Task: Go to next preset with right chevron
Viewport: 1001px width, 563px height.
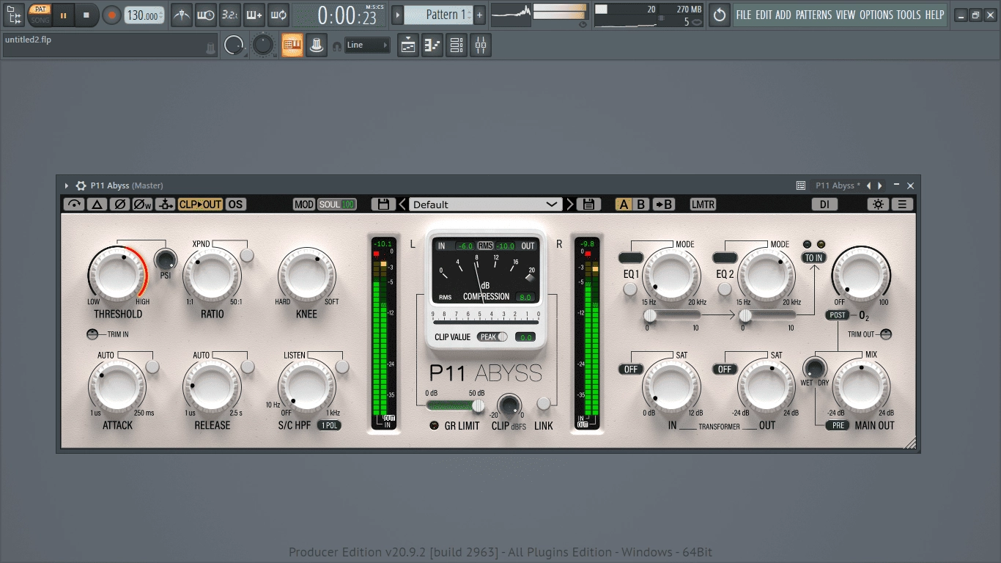Action: 570,205
